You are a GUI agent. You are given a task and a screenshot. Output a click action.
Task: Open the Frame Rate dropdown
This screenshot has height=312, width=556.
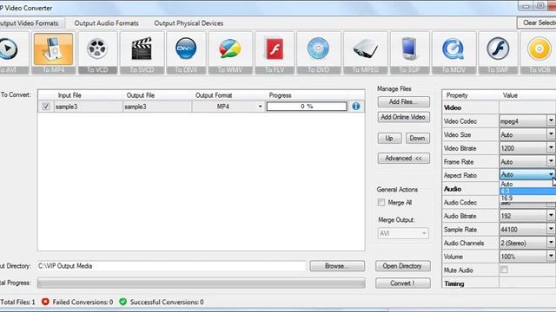(x=551, y=161)
